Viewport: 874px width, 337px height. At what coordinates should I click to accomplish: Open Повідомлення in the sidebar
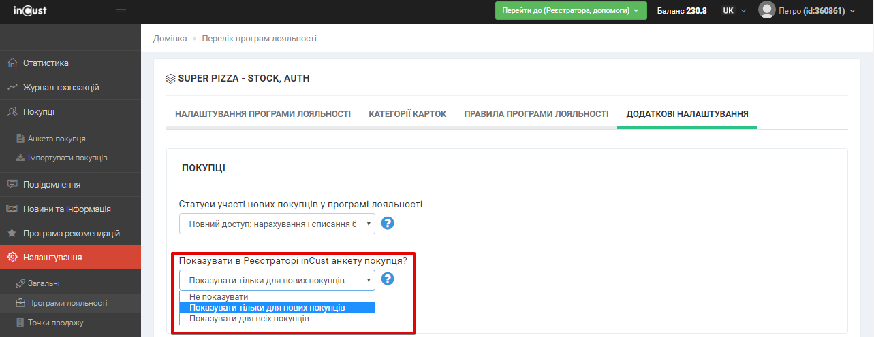coord(70,184)
